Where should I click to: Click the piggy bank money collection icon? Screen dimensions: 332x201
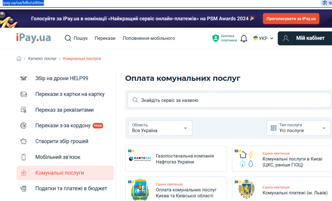pos(23,141)
